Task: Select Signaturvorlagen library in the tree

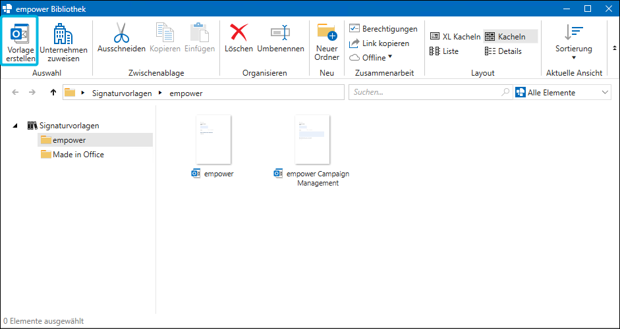Action: point(63,126)
